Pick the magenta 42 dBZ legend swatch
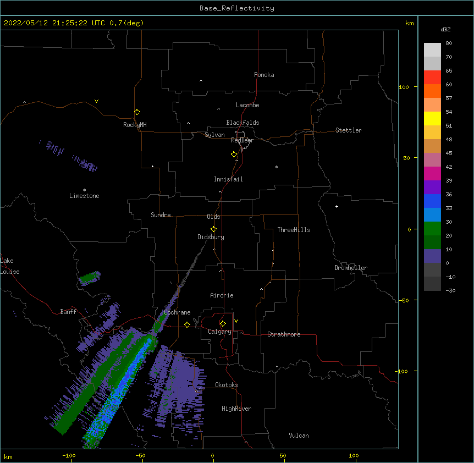 [432, 173]
